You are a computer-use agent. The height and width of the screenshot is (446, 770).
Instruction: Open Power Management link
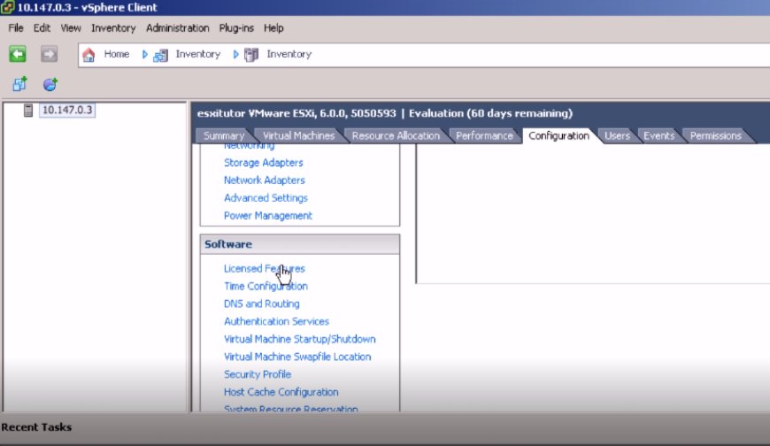[267, 216]
